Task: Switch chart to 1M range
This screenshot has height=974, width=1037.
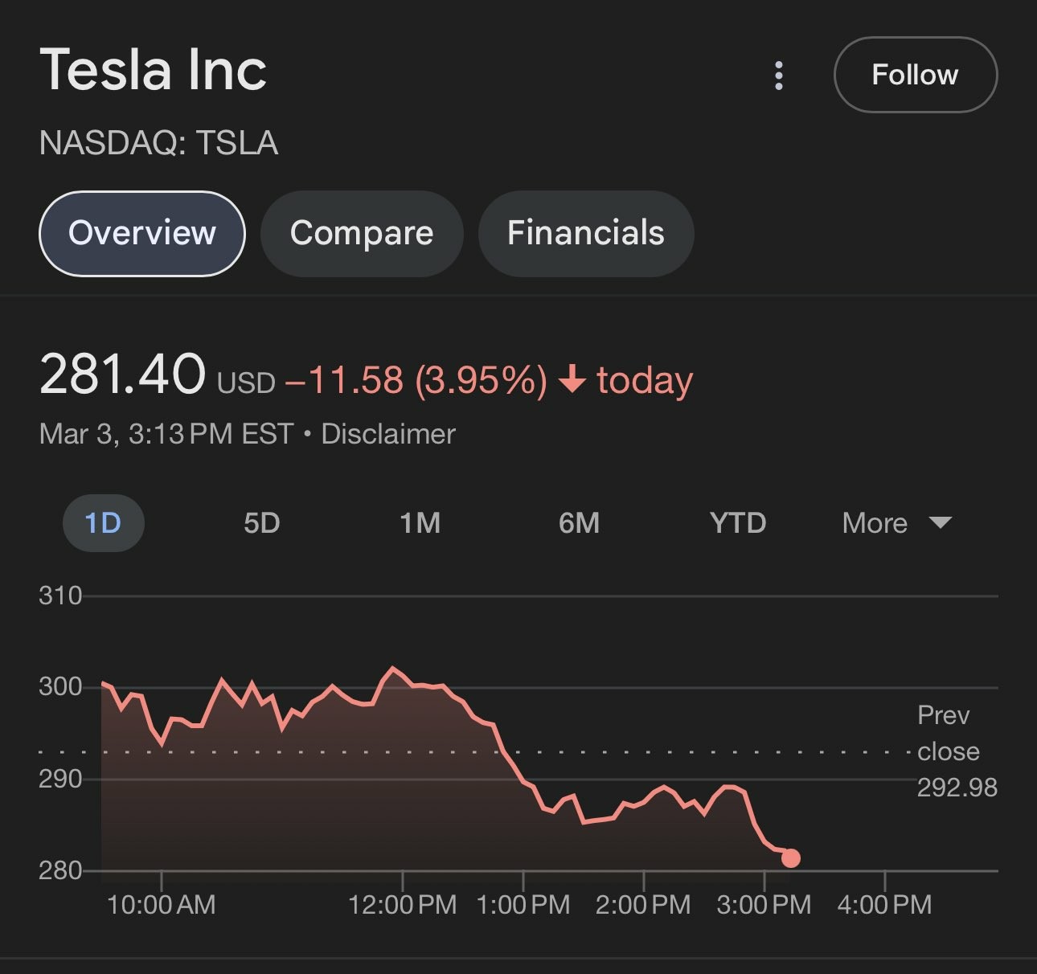Action: (420, 523)
